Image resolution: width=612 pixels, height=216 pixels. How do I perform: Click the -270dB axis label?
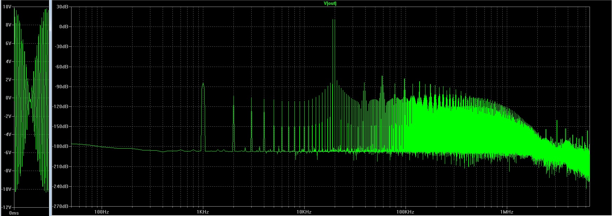click(x=61, y=207)
